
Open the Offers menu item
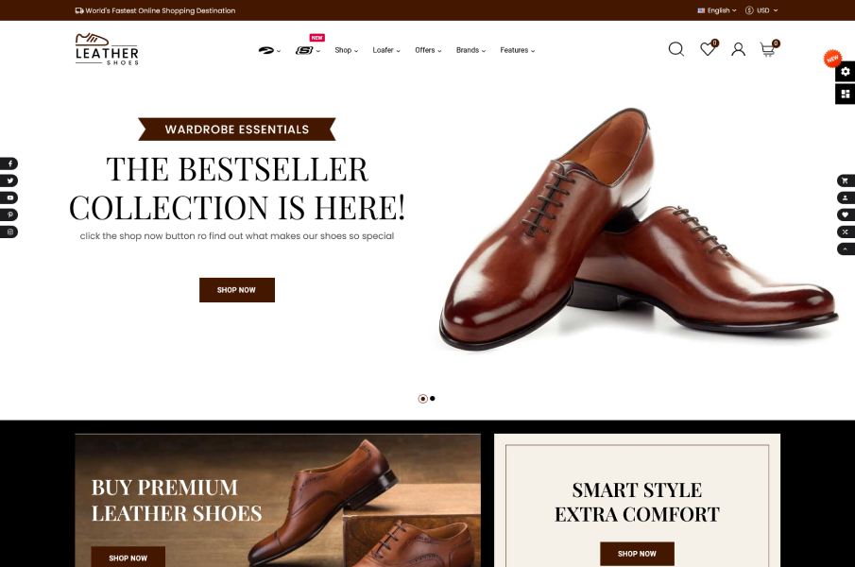click(428, 50)
